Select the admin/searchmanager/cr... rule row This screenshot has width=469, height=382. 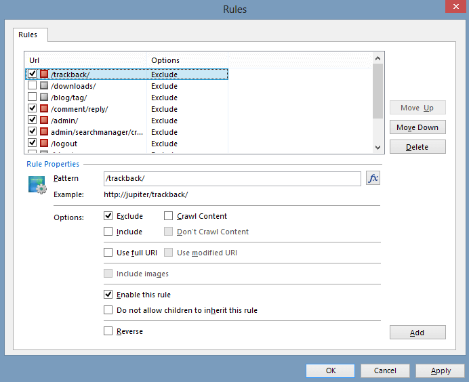coord(127,132)
